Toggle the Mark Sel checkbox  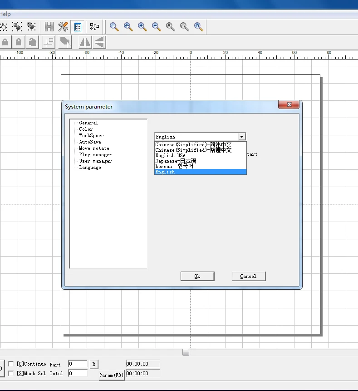coord(11,373)
